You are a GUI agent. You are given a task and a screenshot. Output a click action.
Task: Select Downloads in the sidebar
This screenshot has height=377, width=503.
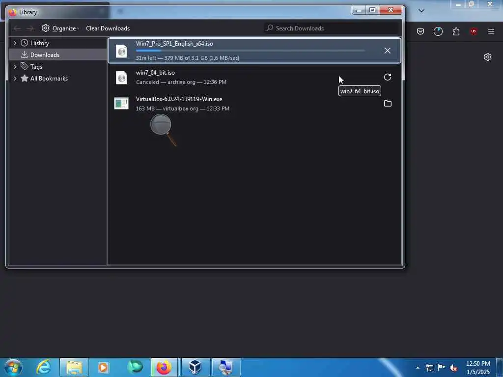point(45,55)
